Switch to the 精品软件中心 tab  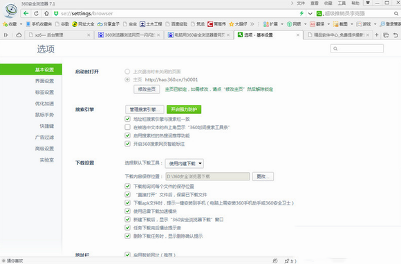(338, 35)
